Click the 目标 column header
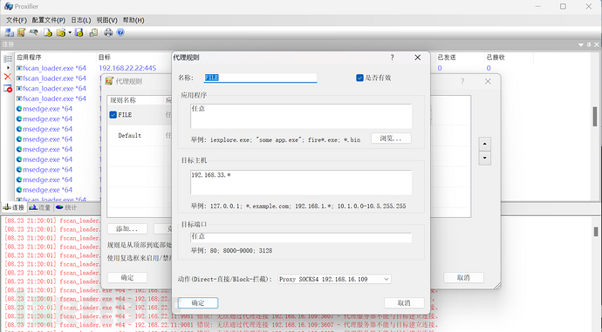 105,58
